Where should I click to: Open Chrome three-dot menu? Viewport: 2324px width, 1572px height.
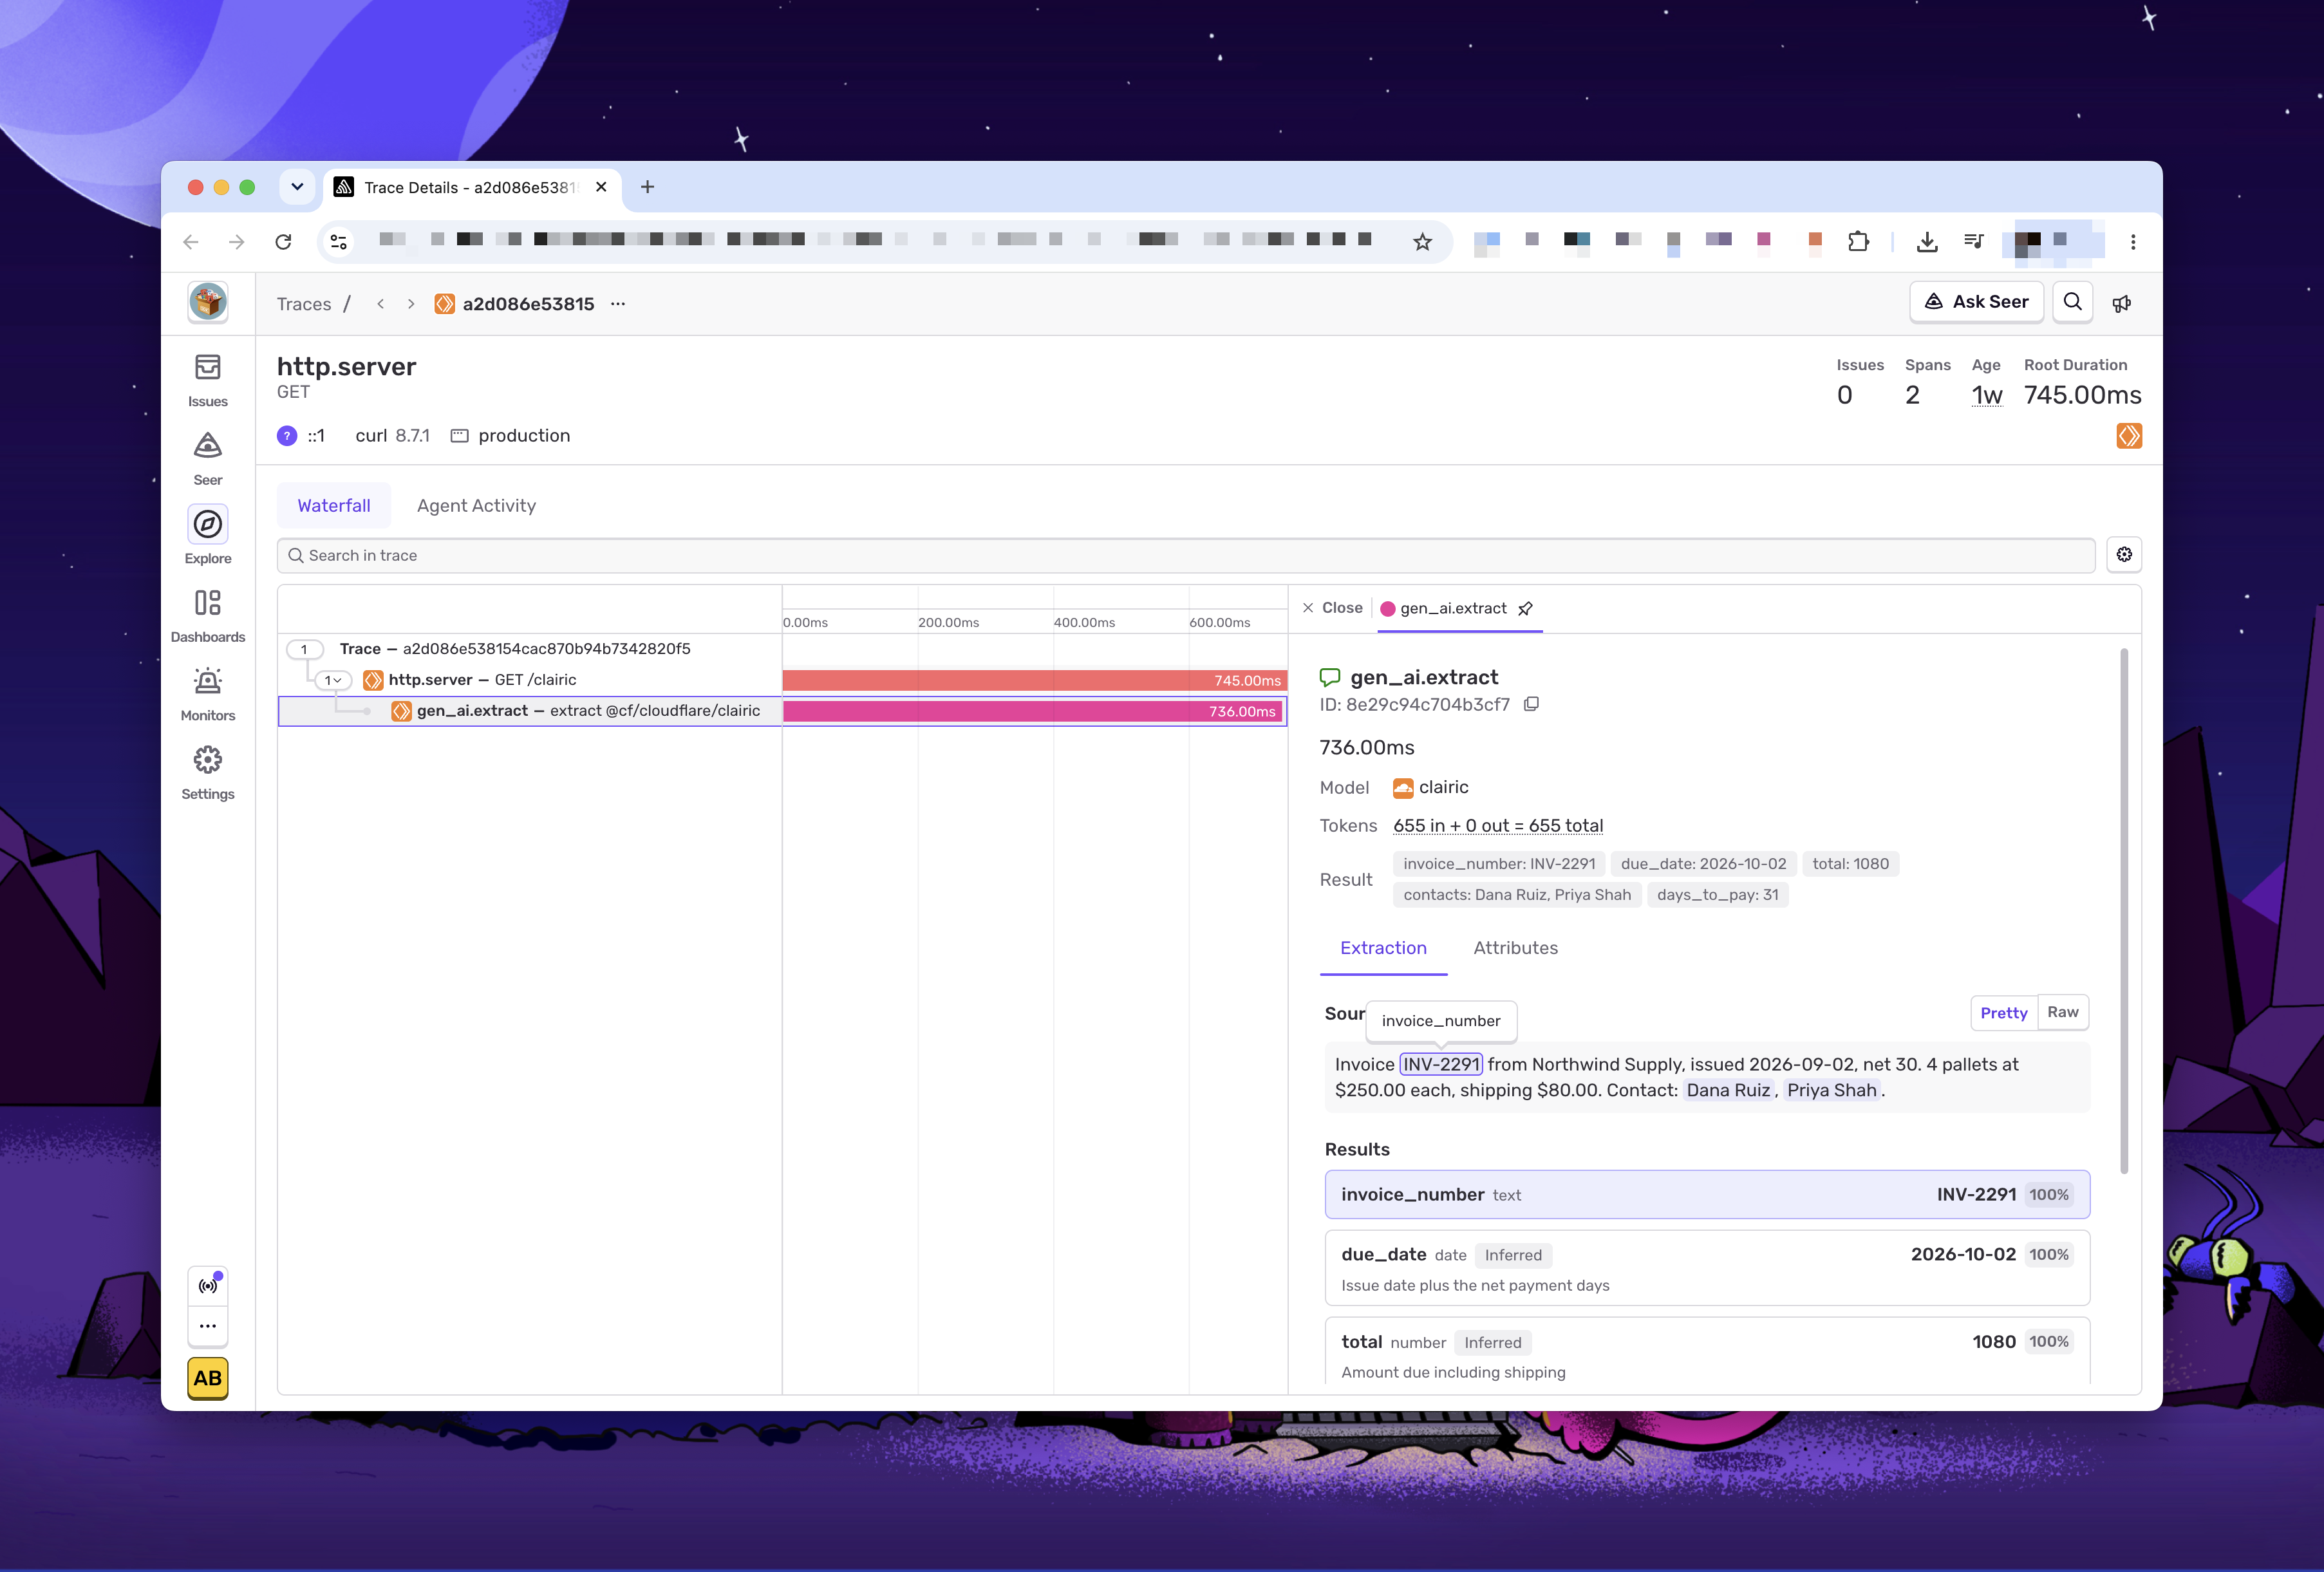coord(2132,241)
